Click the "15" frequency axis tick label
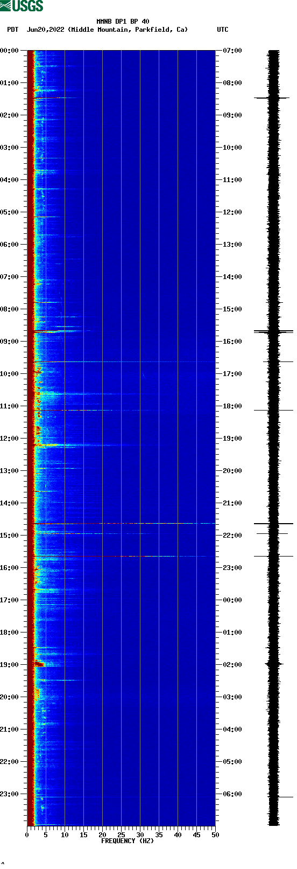 (x=83, y=835)
